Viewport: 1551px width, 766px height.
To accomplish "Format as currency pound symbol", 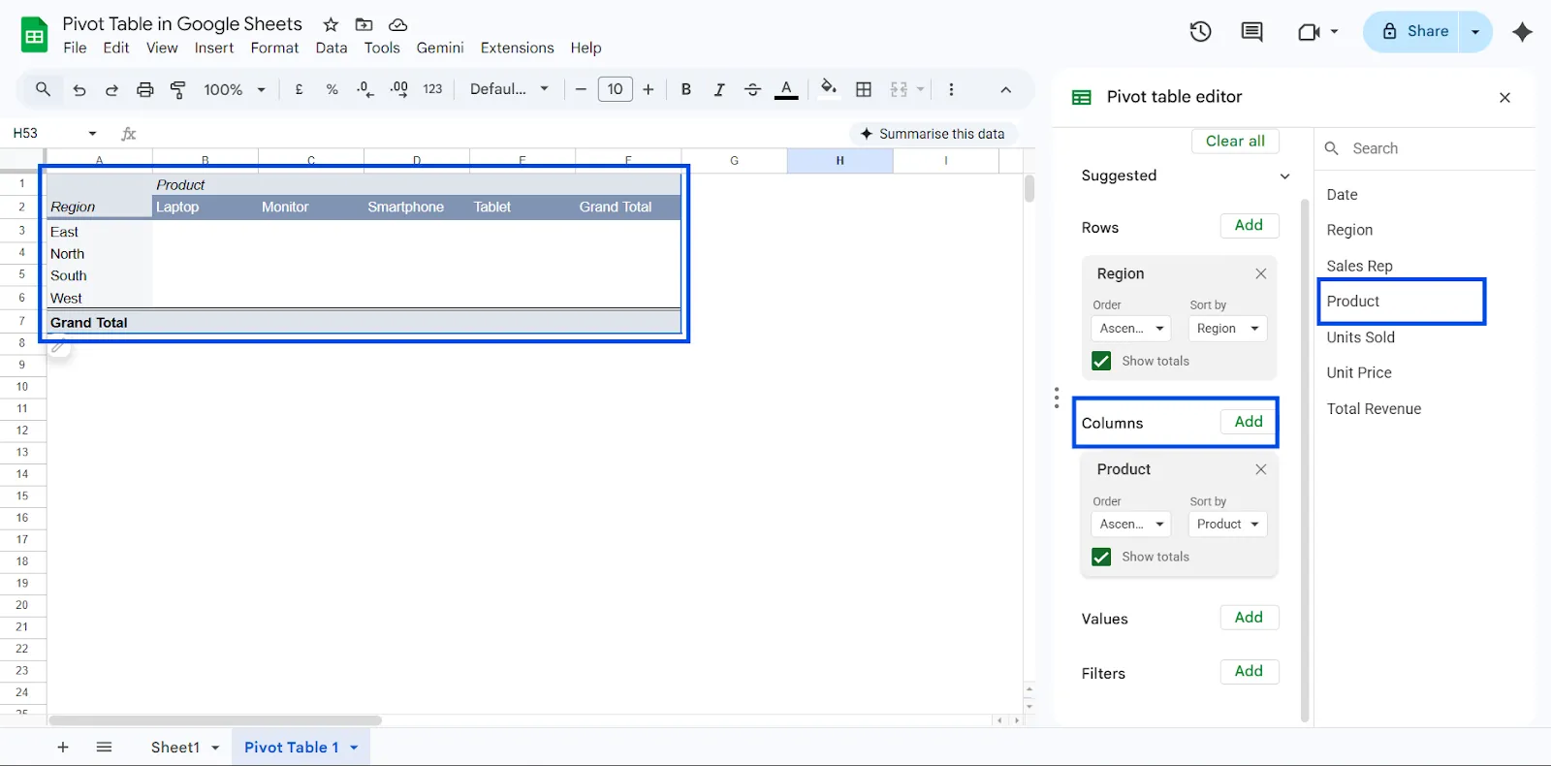I will (x=300, y=89).
